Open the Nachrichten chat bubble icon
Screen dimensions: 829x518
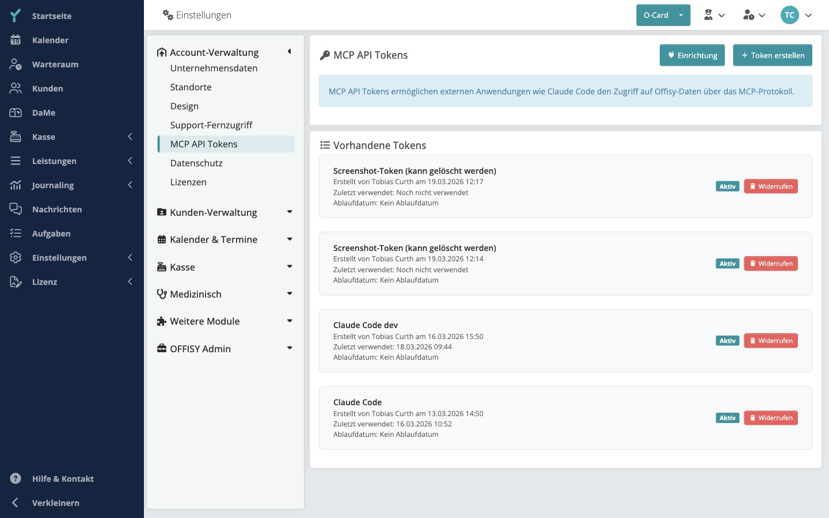[x=16, y=210]
